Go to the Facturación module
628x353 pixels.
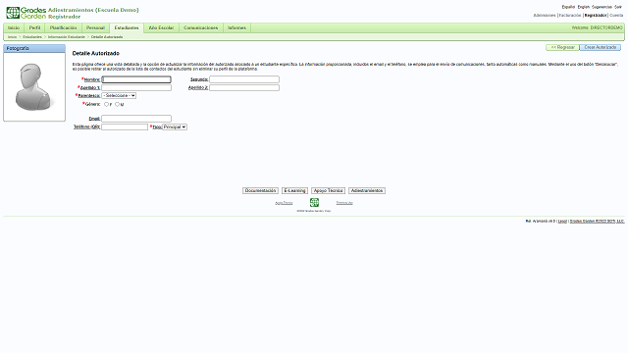click(x=570, y=16)
